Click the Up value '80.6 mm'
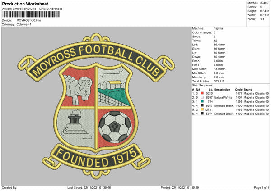The height and width of the screenshot is (191, 271). click(x=220, y=53)
